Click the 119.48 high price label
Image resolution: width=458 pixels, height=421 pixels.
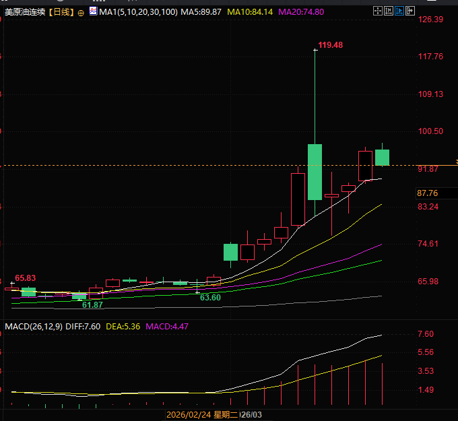point(330,45)
